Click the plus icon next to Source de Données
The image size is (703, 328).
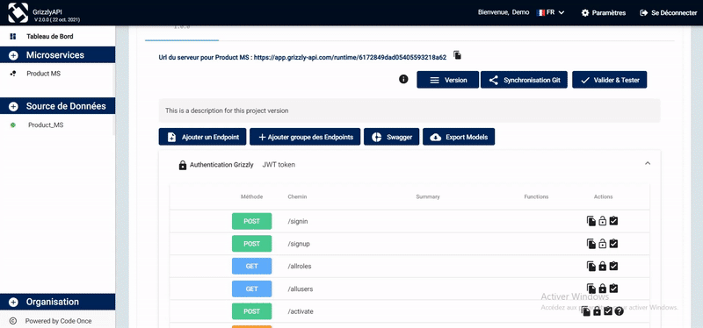point(13,106)
